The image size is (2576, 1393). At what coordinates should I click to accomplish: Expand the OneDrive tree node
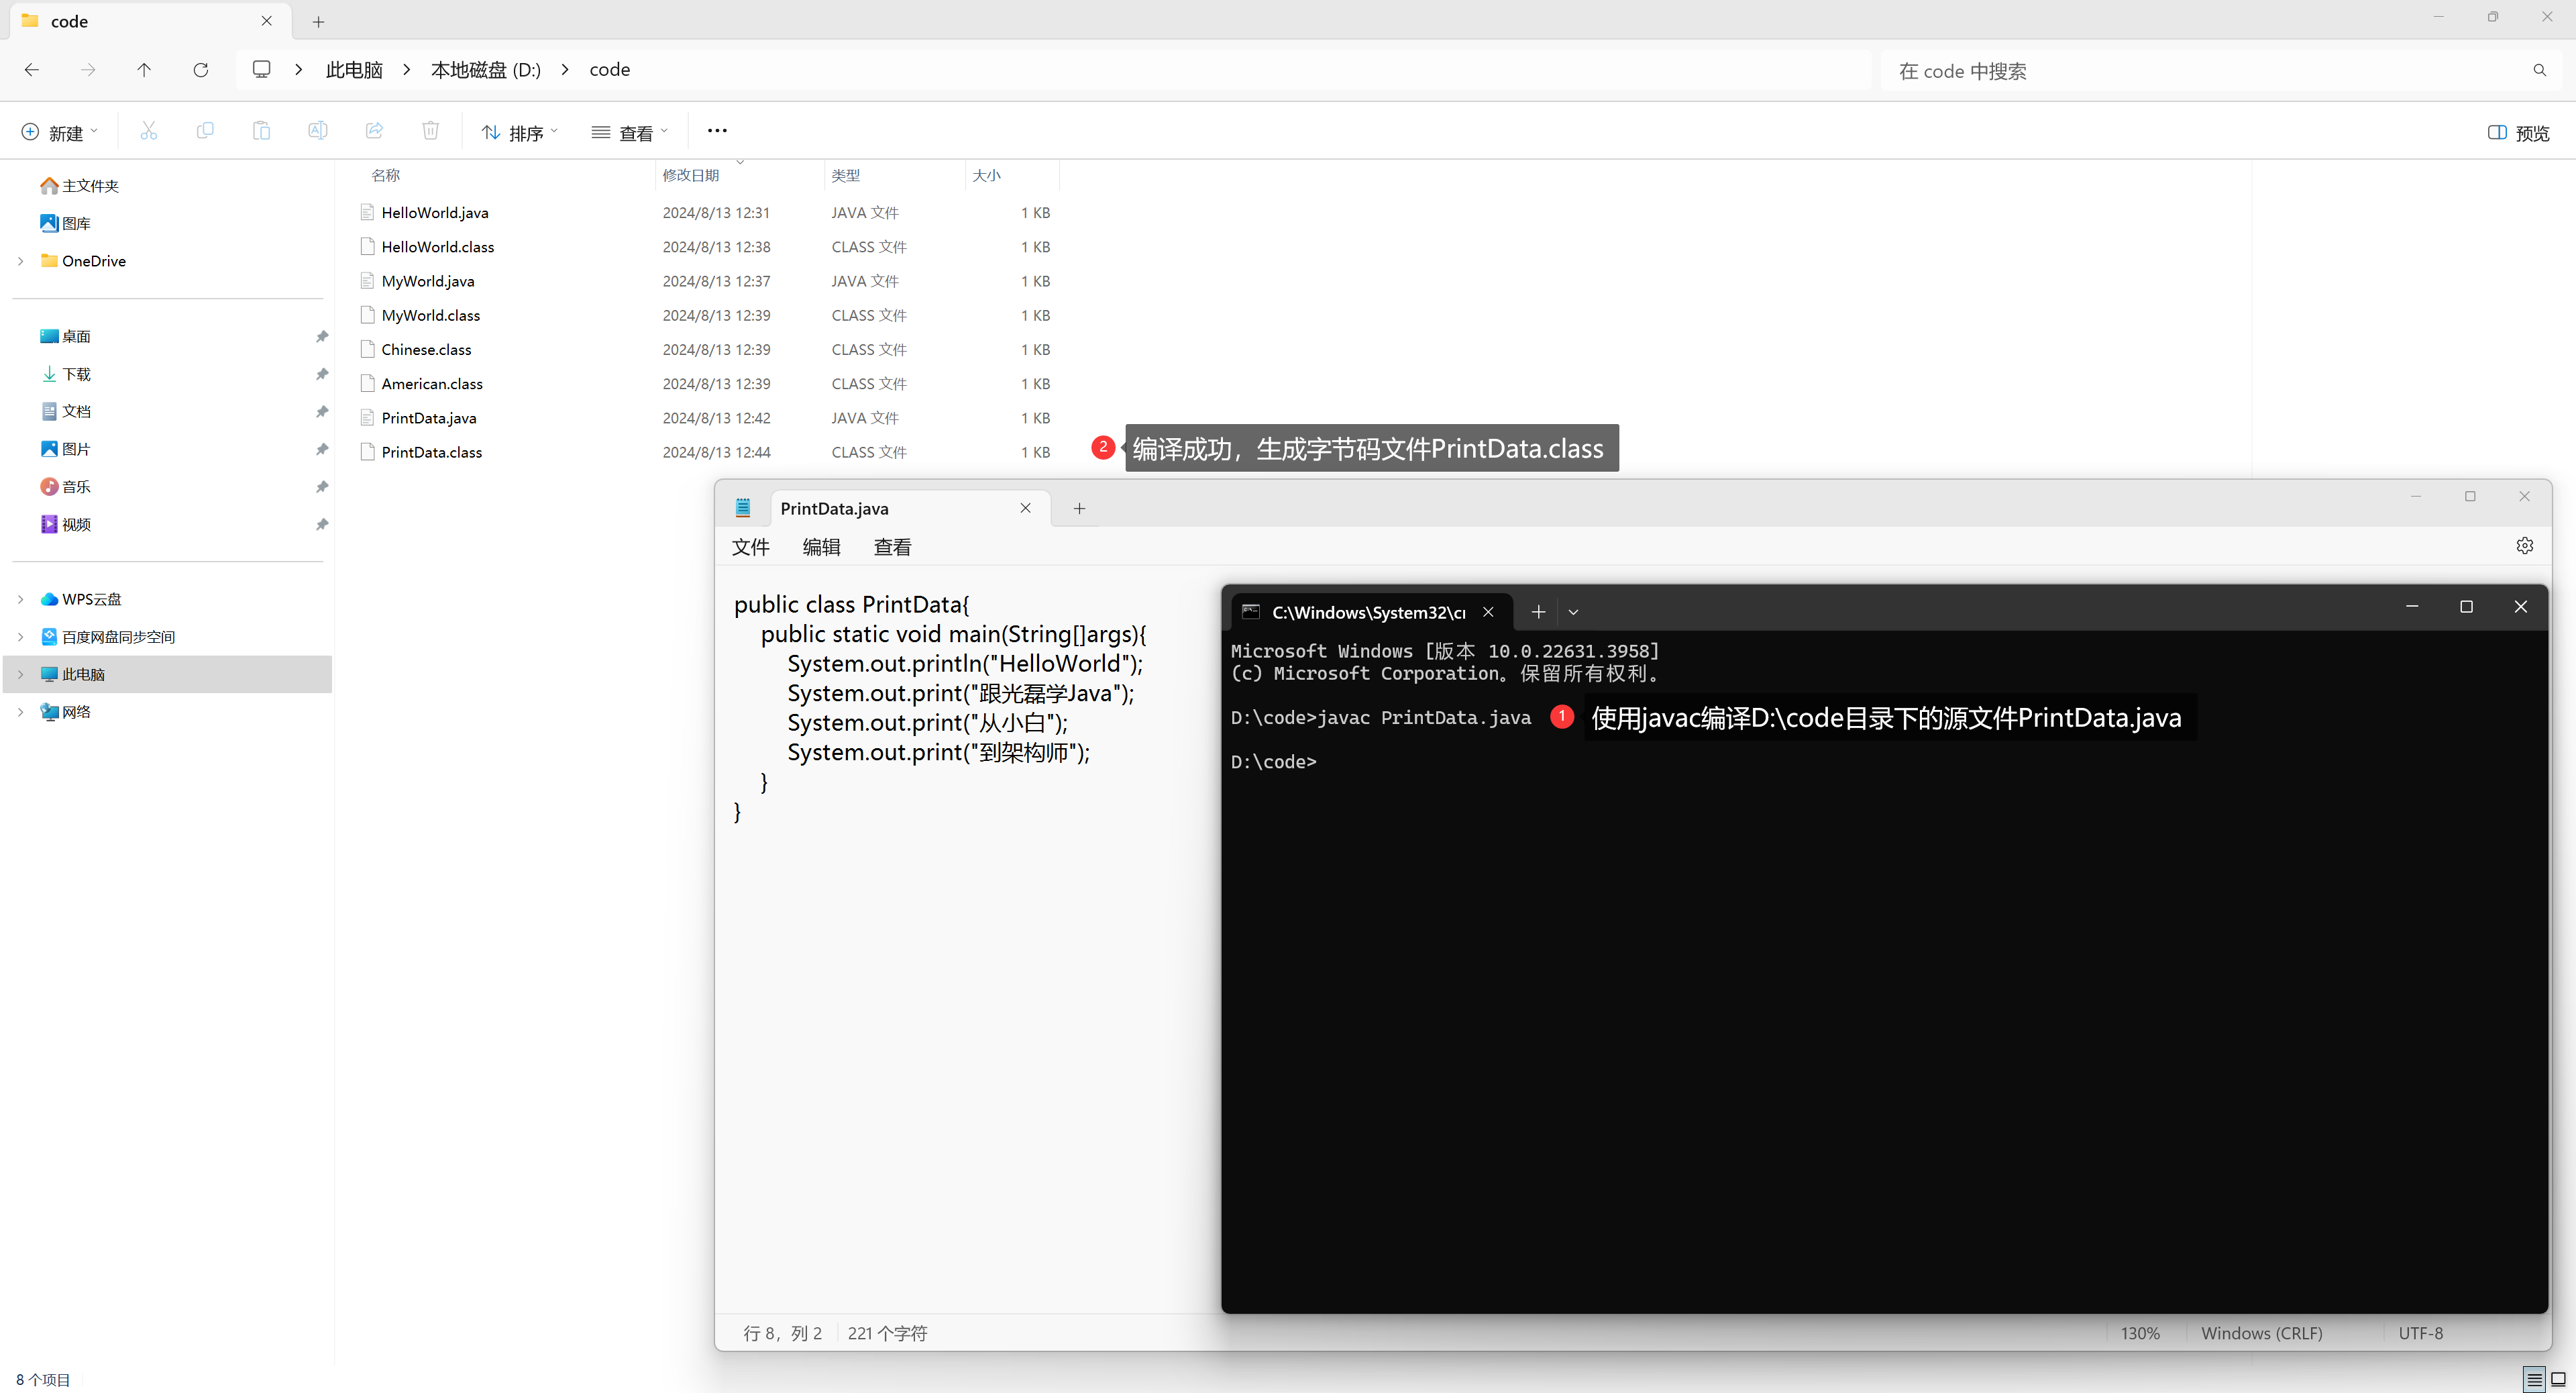(x=21, y=261)
